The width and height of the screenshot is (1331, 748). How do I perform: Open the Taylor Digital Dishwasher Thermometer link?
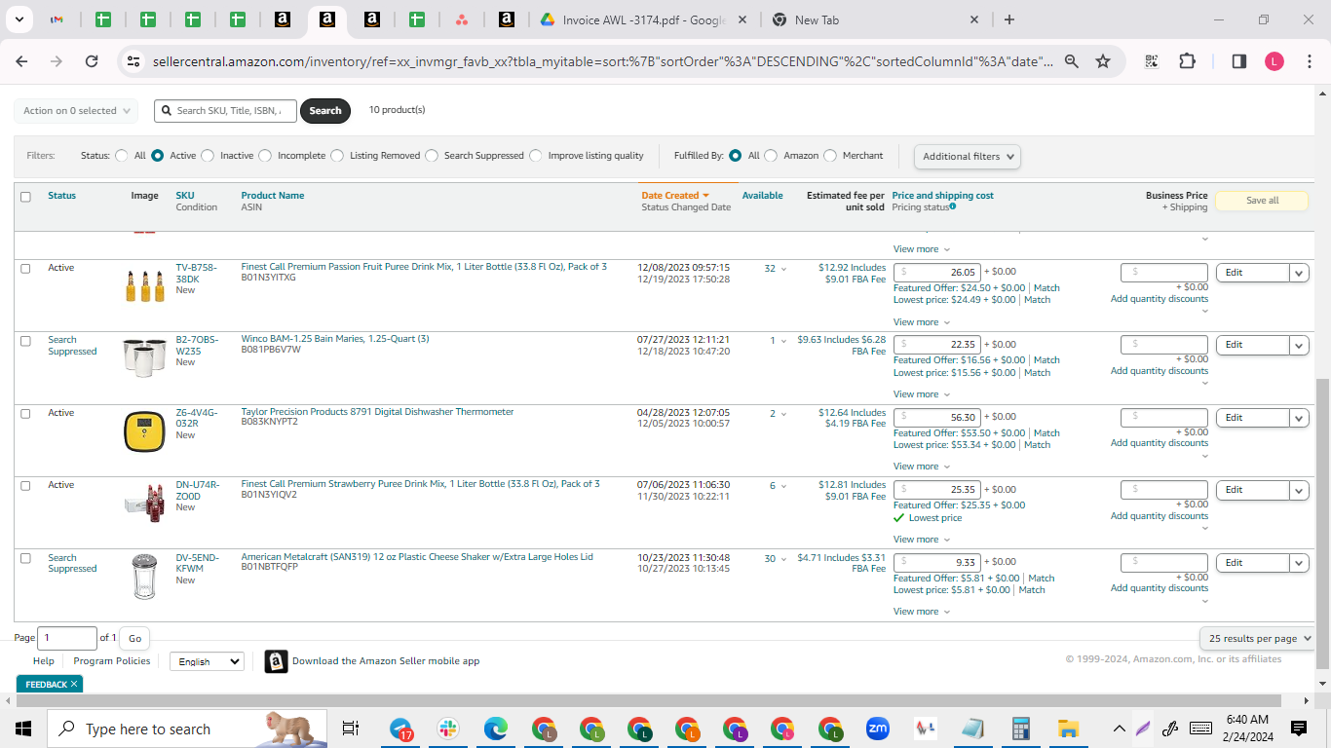pos(377,412)
